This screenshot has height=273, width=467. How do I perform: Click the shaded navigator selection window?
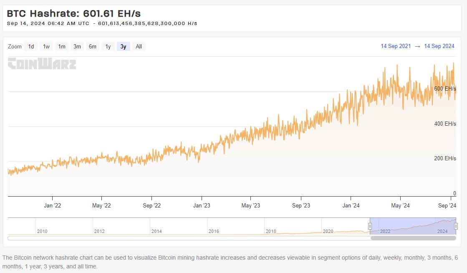413,226
